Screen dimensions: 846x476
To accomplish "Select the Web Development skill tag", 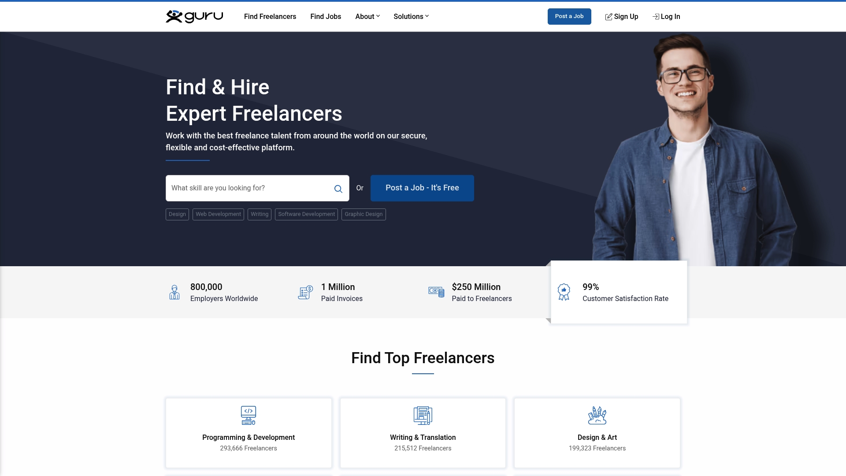I will click(x=218, y=214).
